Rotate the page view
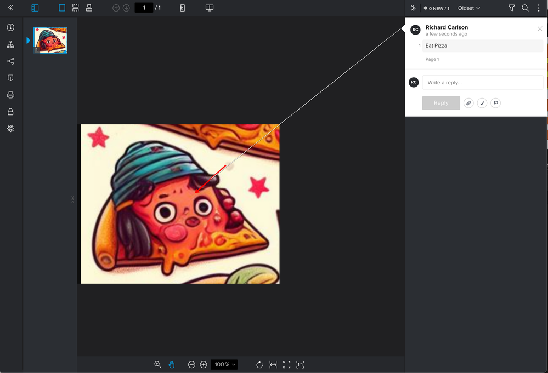548x373 pixels. pos(259,365)
